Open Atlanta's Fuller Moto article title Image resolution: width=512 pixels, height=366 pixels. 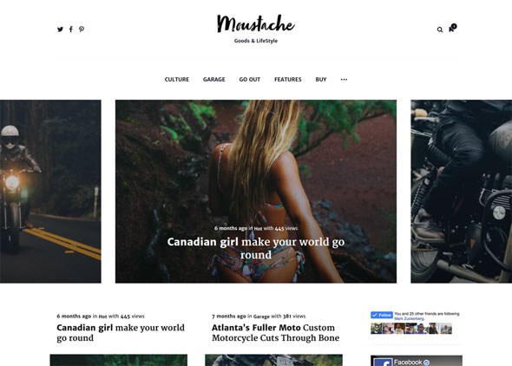[x=275, y=332]
